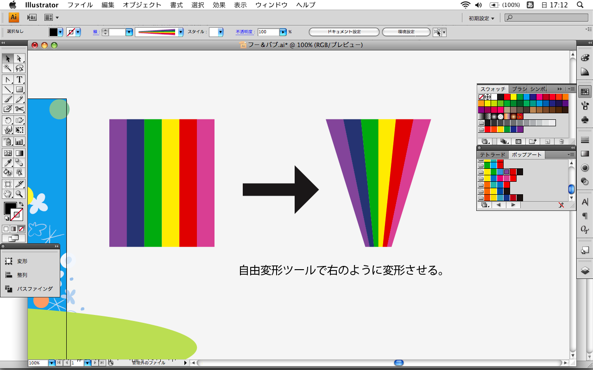Viewport: 593px width, 370px height.
Task: Open Adobe Bridge from the Br icon
Action: [32, 18]
